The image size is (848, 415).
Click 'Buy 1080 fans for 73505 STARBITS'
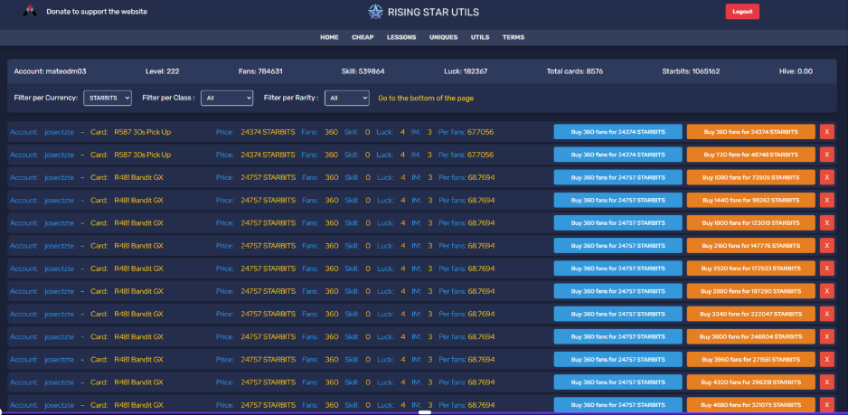pyautogui.click(x=750, y=177)
